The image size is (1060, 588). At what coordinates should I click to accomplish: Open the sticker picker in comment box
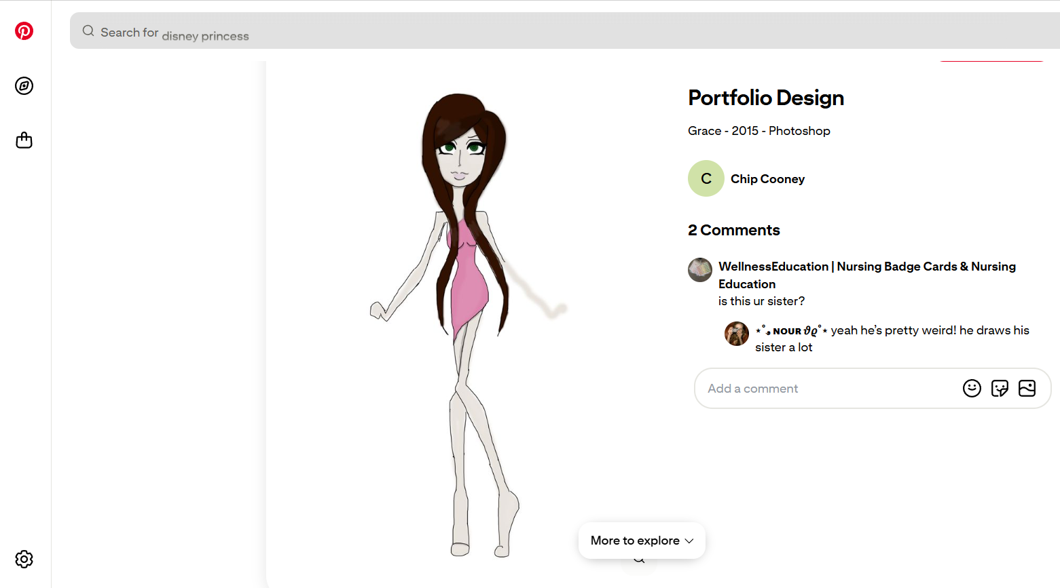point(1000,389)
